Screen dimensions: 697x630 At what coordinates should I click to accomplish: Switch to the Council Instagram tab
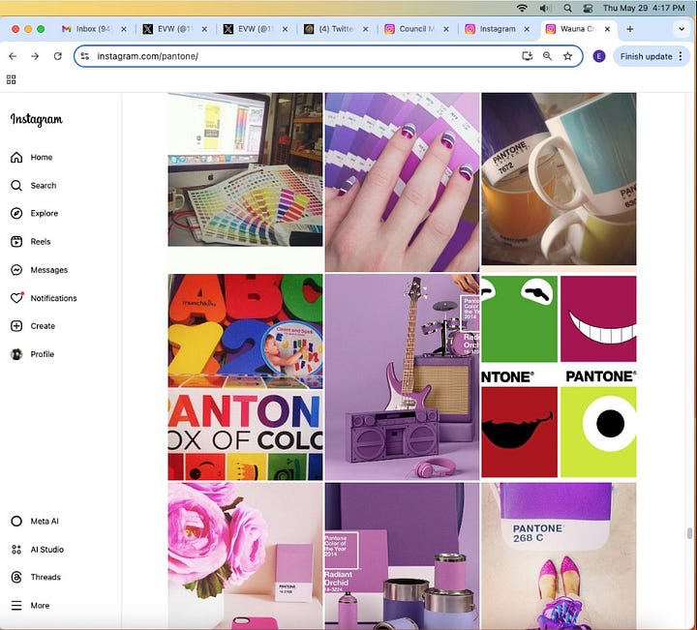click(x=416, y=29)
